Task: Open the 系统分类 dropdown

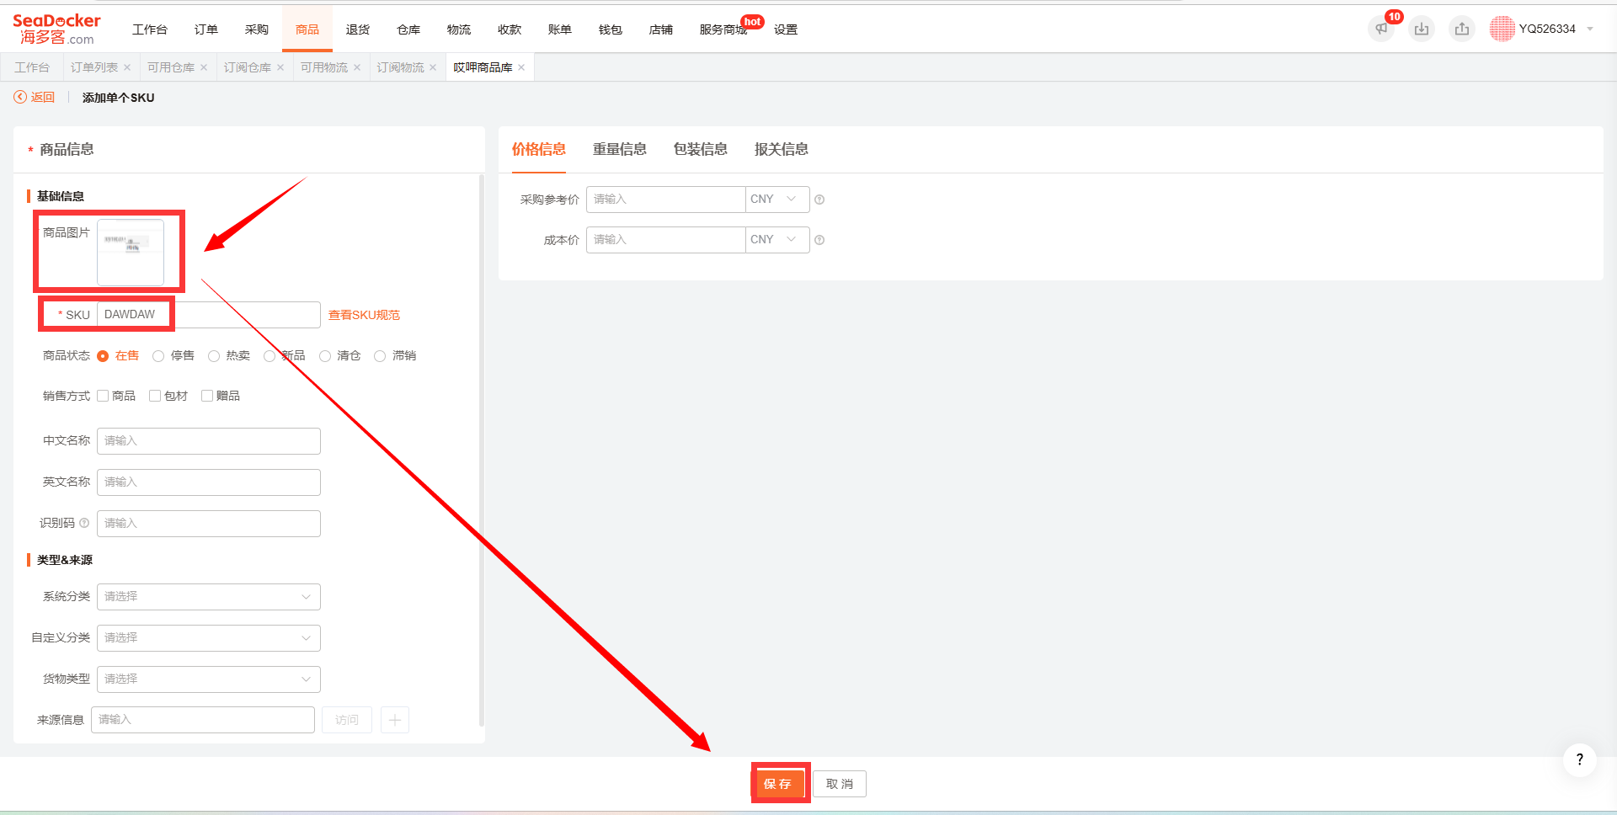Action: [x=209, y=597]
